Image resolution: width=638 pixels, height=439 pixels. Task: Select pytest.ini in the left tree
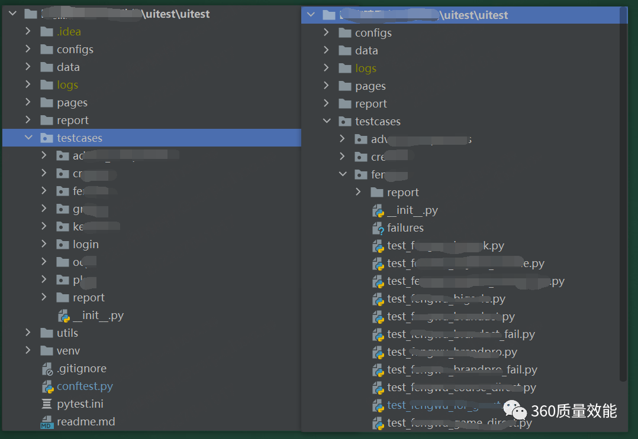pyautogui.click(x=80, y=404)
